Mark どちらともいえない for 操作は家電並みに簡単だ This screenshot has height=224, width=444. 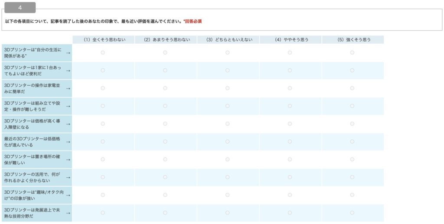pos(227,88)
